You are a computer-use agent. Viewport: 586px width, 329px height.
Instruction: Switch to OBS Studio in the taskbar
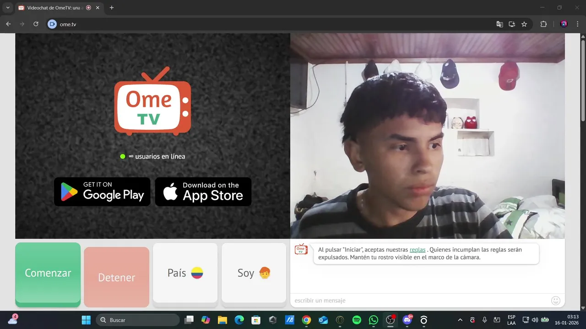pos(391,320)
